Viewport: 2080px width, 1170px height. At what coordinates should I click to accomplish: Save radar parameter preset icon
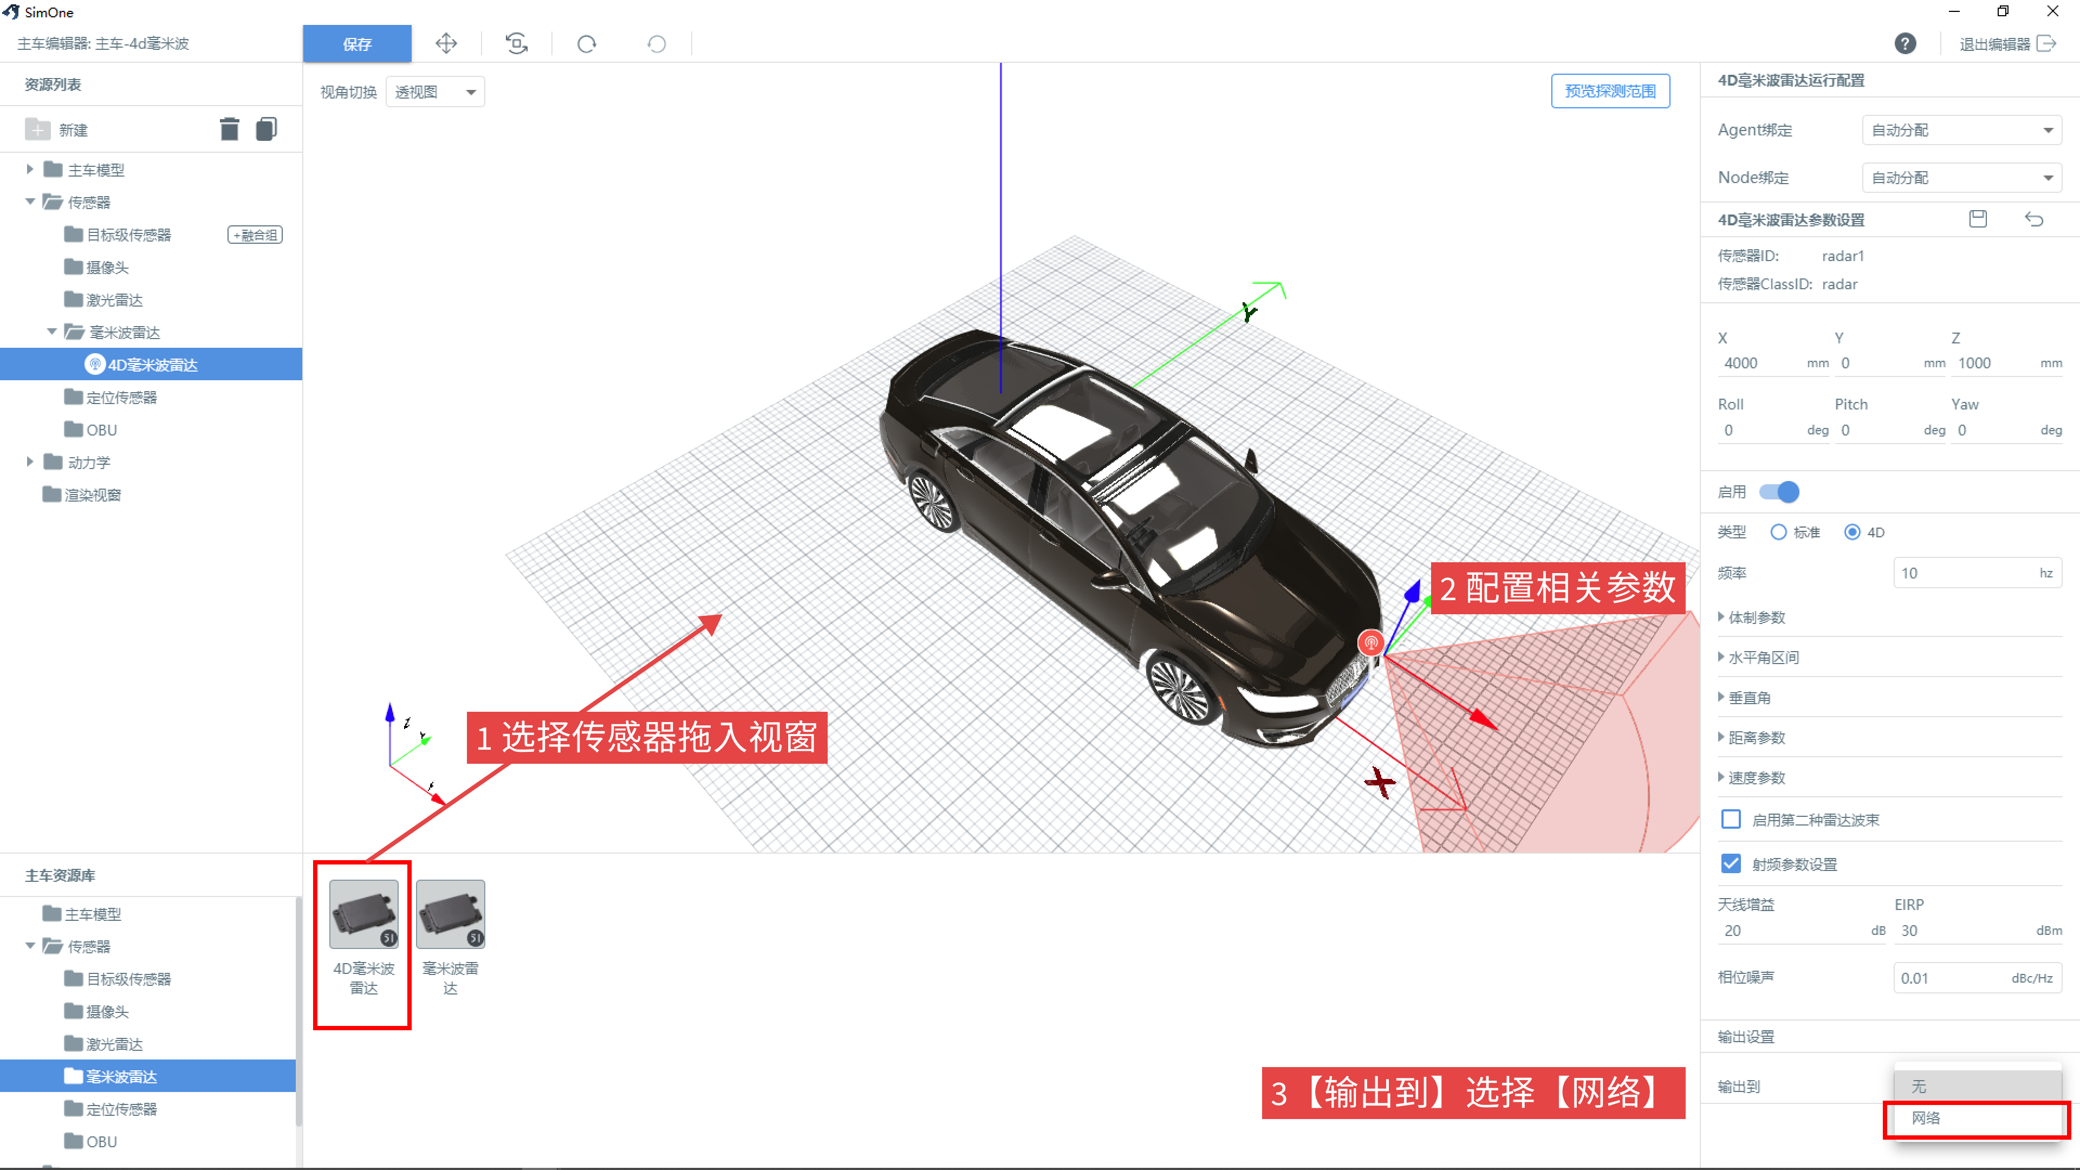click(x=1978, y=219)
